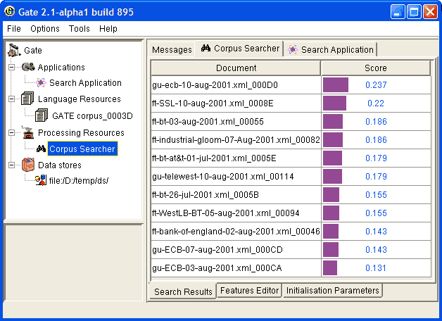Click the Search Application atom icon in tree

[41, 83]
